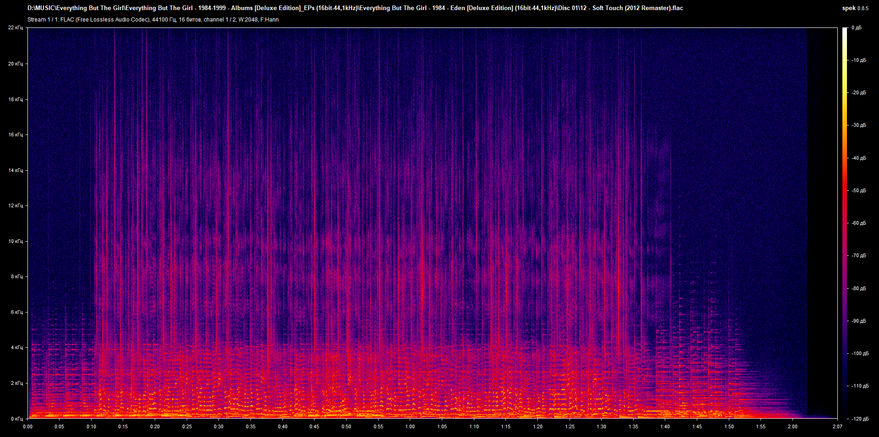Image resolution: width=879 pixels, height=437 pixels.
Task: Click the '-70 дБ' level scale label
Action: point(858,256)
